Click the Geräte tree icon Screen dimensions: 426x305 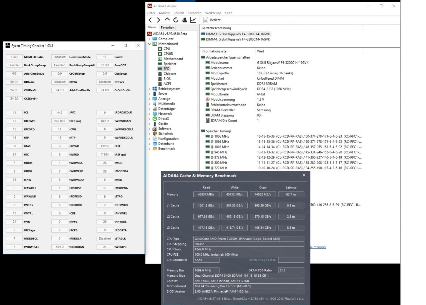[x=155, y=124]
